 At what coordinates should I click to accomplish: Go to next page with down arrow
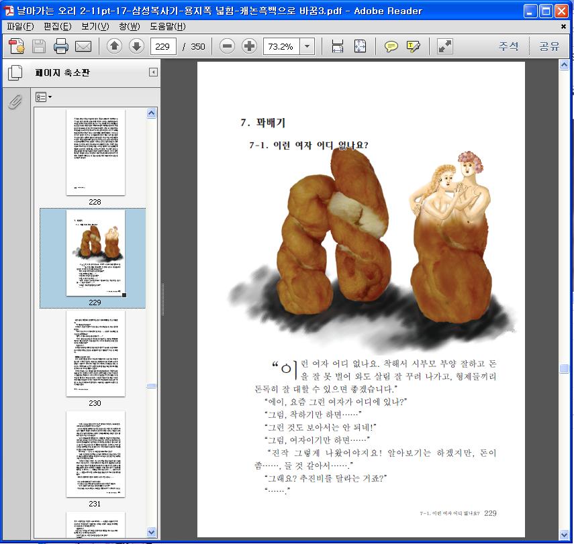click(136, 46)
